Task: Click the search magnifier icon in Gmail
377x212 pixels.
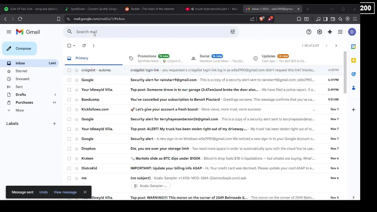Action: 70,32
